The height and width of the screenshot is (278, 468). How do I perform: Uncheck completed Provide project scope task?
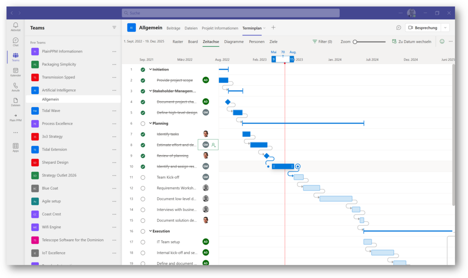143,80
